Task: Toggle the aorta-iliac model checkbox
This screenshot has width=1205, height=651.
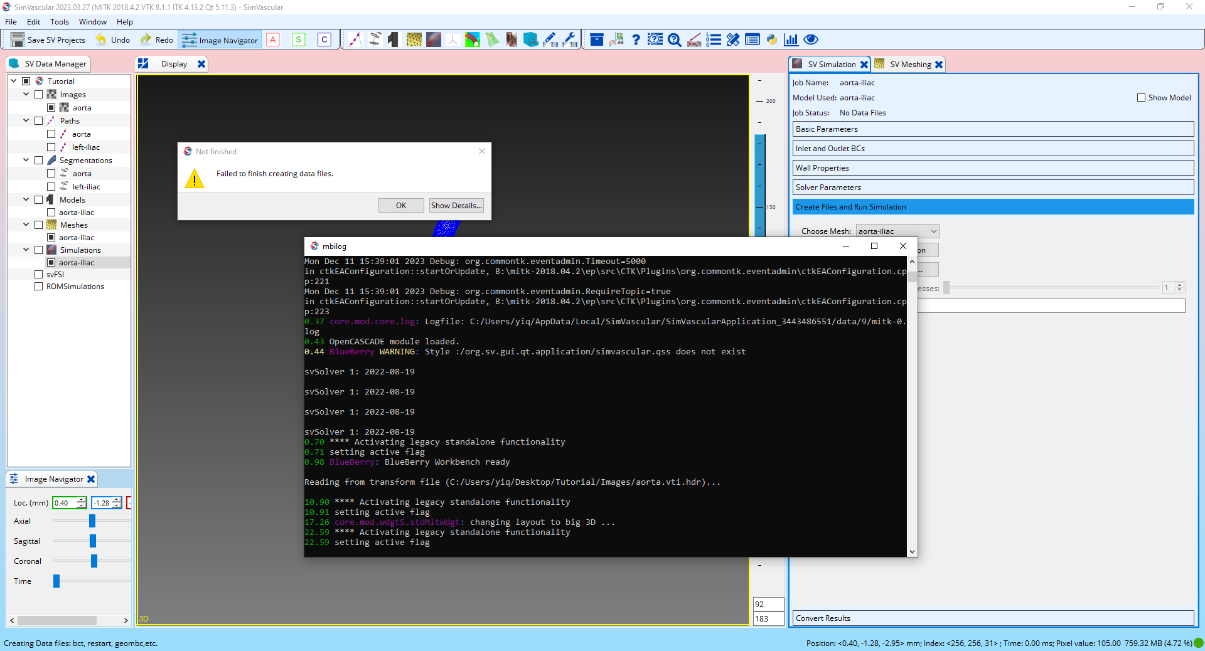Action: click(x=51, y=213)
